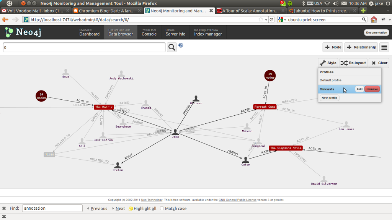Open the Server info tab
This screenshot has height=220, width=392.
(x=175, y=32)
